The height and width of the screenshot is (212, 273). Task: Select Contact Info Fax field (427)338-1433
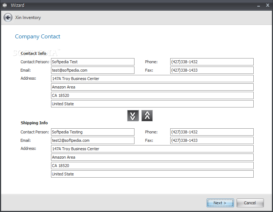click(x=212, y=70)
